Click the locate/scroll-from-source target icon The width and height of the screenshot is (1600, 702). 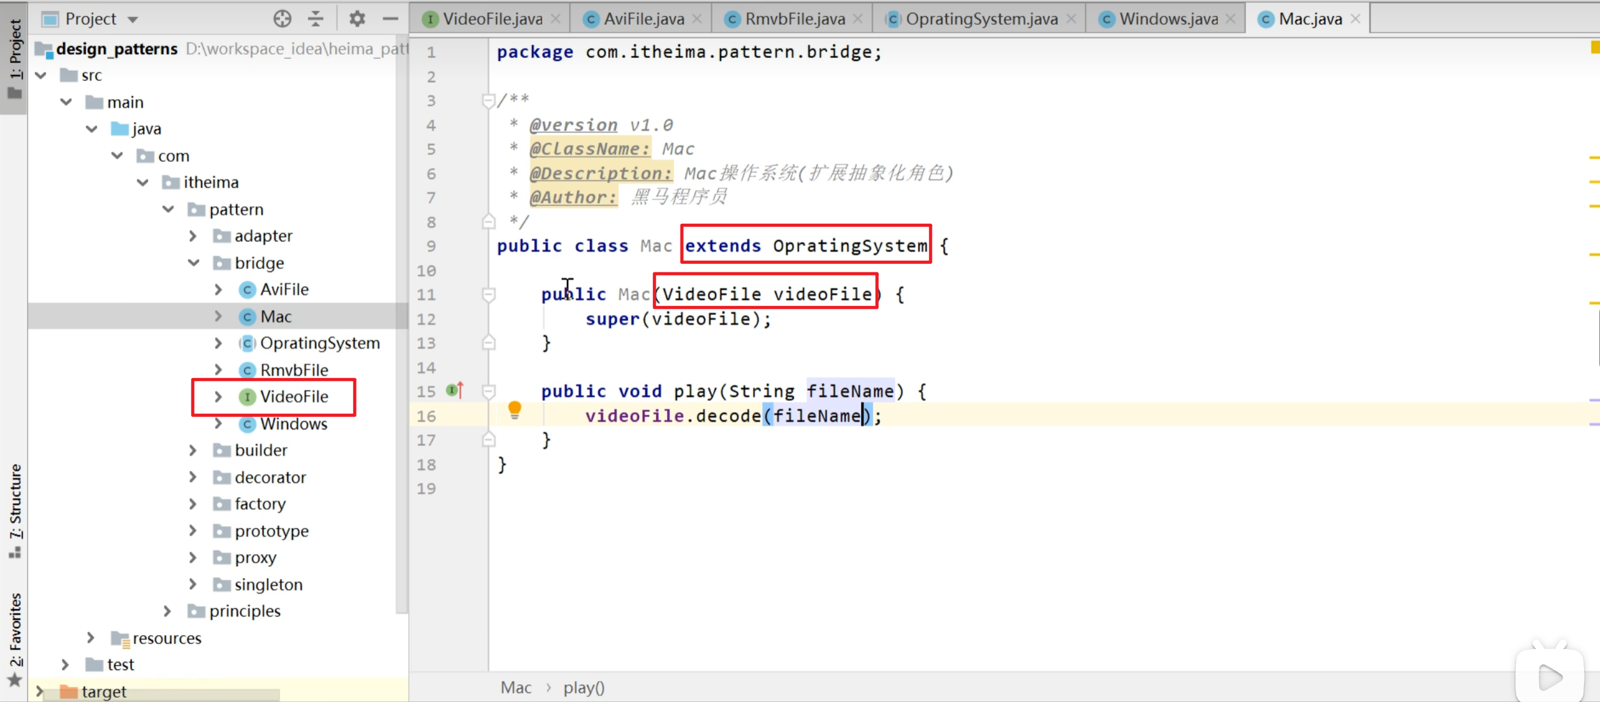(x=282, y=18)
